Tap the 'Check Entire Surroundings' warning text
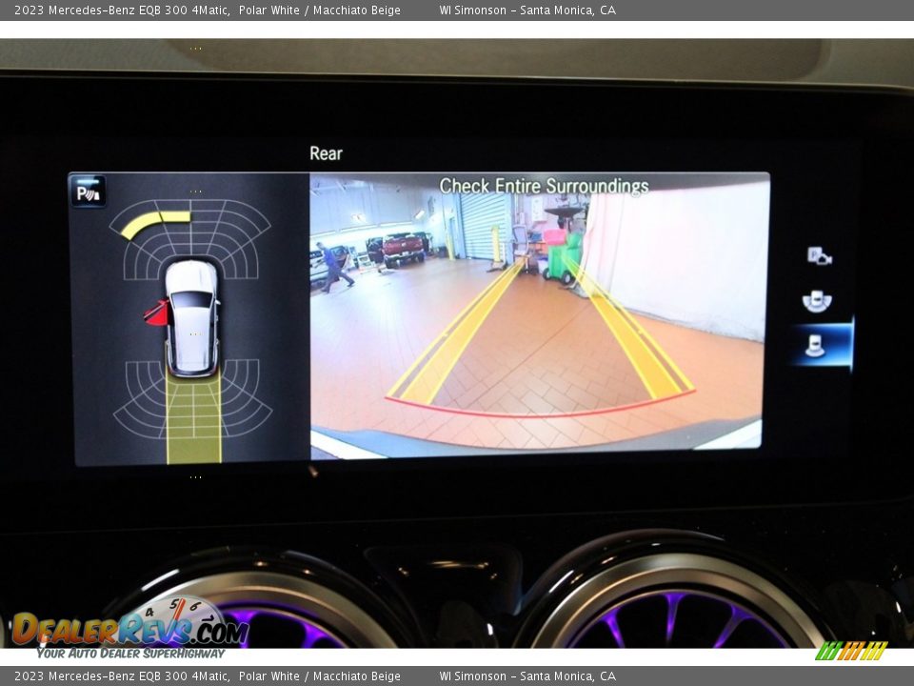 [544, 186]
